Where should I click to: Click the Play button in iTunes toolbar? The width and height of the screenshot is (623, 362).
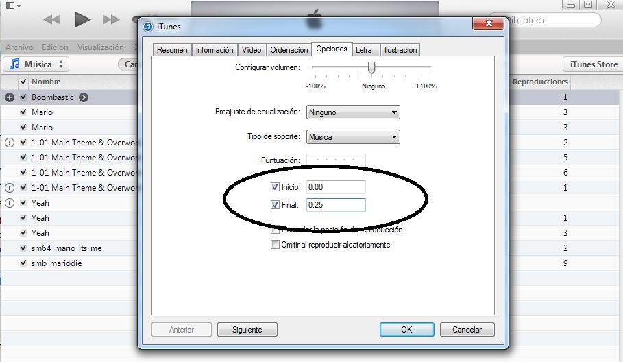pos(83,19)
